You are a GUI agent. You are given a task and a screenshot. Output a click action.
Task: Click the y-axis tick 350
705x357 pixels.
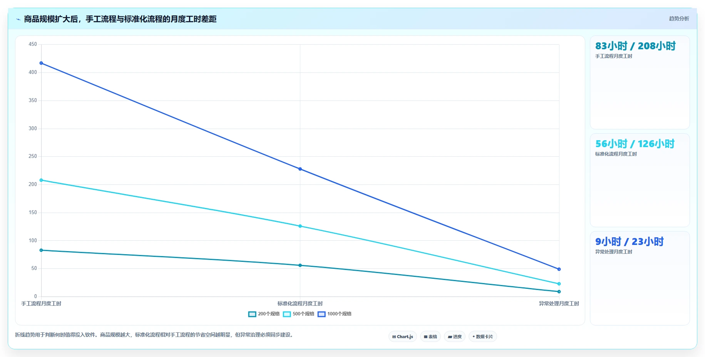point(33,101)
